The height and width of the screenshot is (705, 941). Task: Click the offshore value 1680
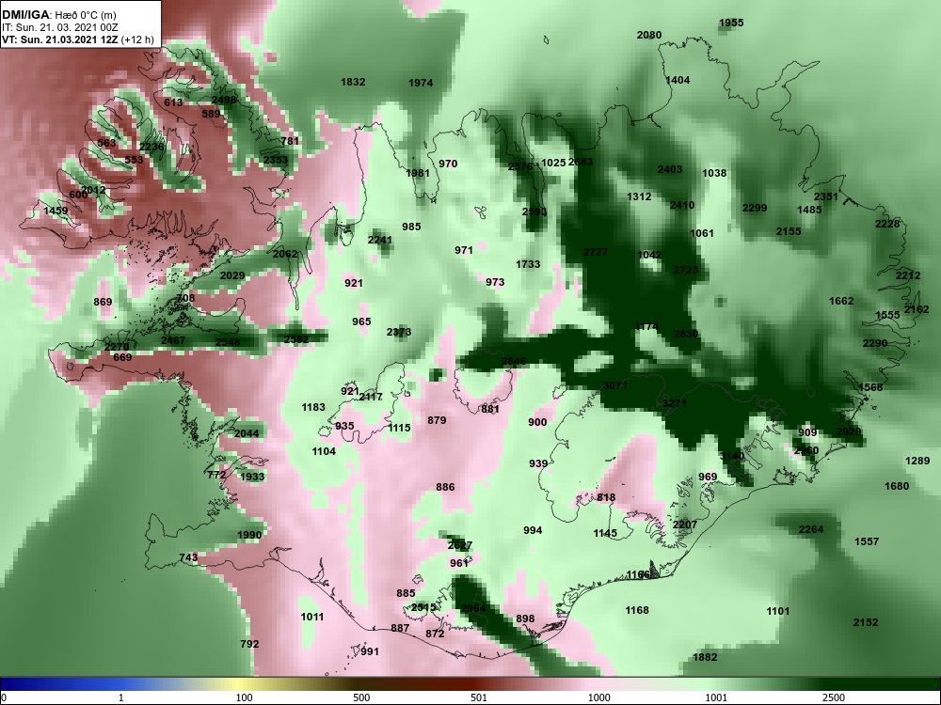tap(897, 486)
